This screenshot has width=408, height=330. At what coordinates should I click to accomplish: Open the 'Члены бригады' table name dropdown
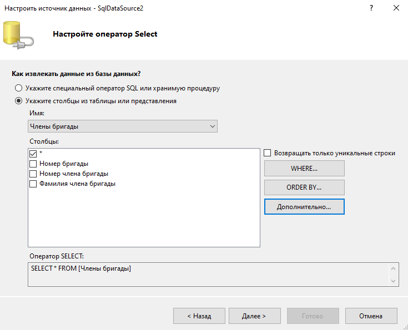coord(123,126)
